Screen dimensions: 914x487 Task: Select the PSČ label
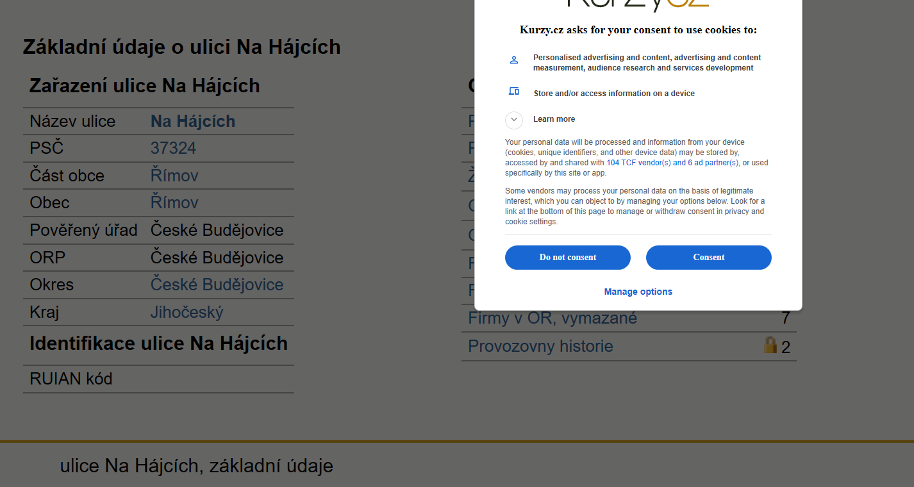[x=47, y=148]
